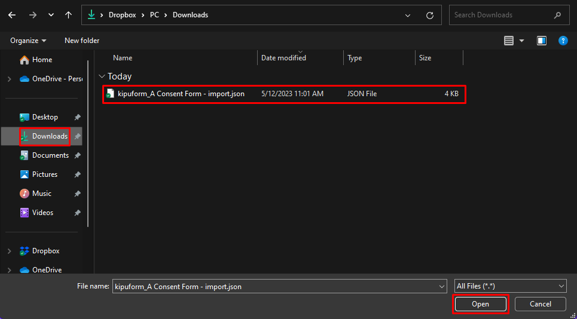Click New folder in toolbar

(x=82, y=41)
